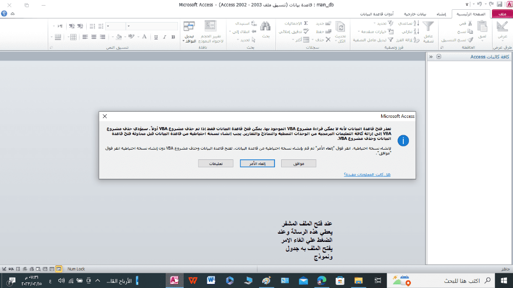Open Microsoft Edge from the taskbar

(322, 280)
